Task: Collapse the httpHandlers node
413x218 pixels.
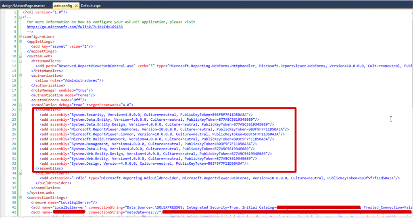Action: click(20, 61)
